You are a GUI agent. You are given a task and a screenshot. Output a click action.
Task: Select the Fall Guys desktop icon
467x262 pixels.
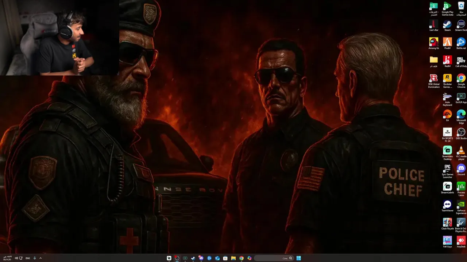(x=447, y=242)
